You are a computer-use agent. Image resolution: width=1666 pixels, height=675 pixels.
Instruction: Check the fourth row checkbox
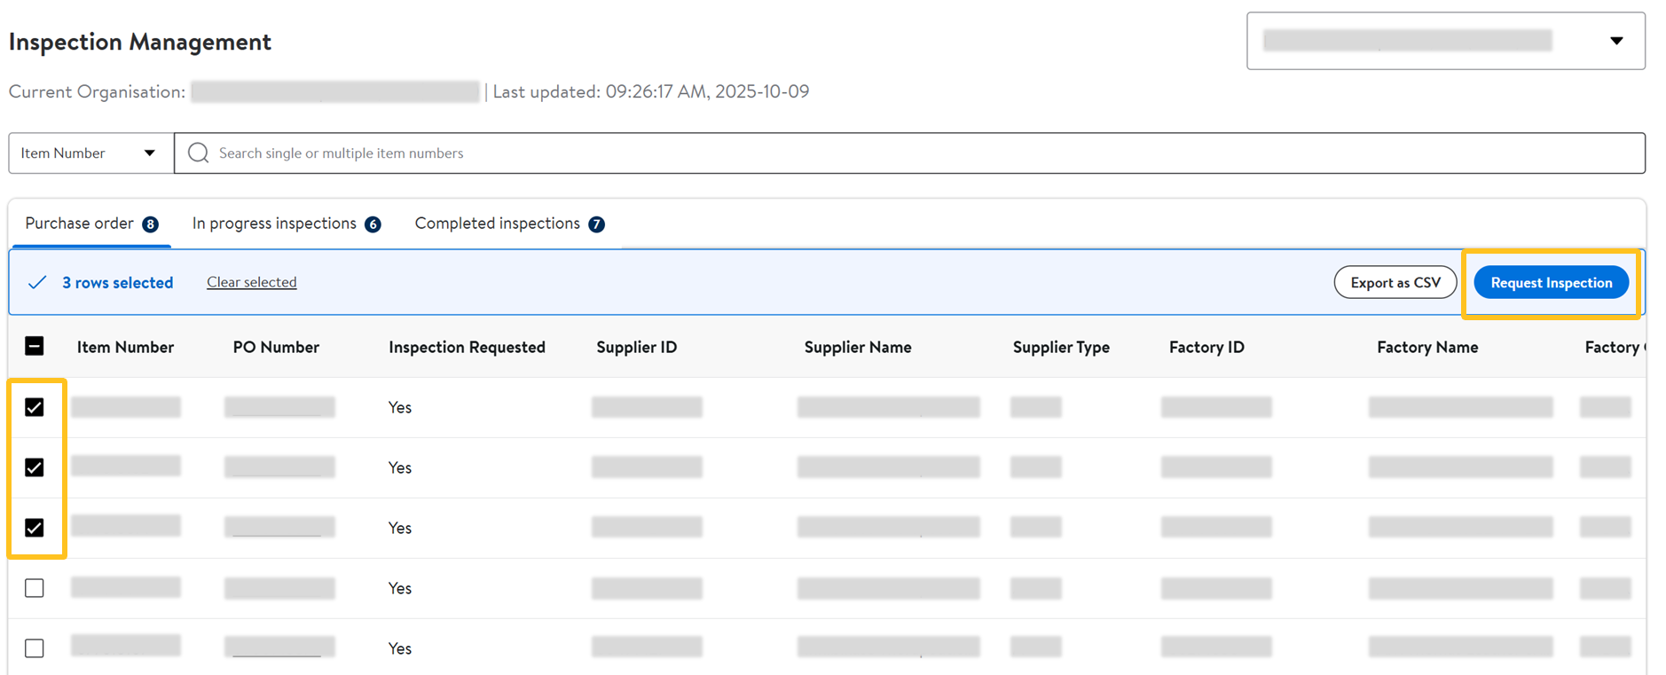point(35,588)
